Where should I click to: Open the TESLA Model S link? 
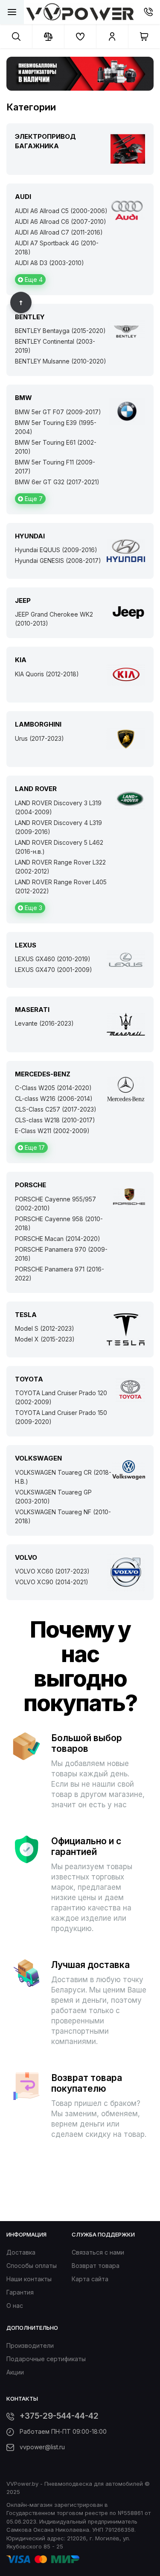[44, 1328]
